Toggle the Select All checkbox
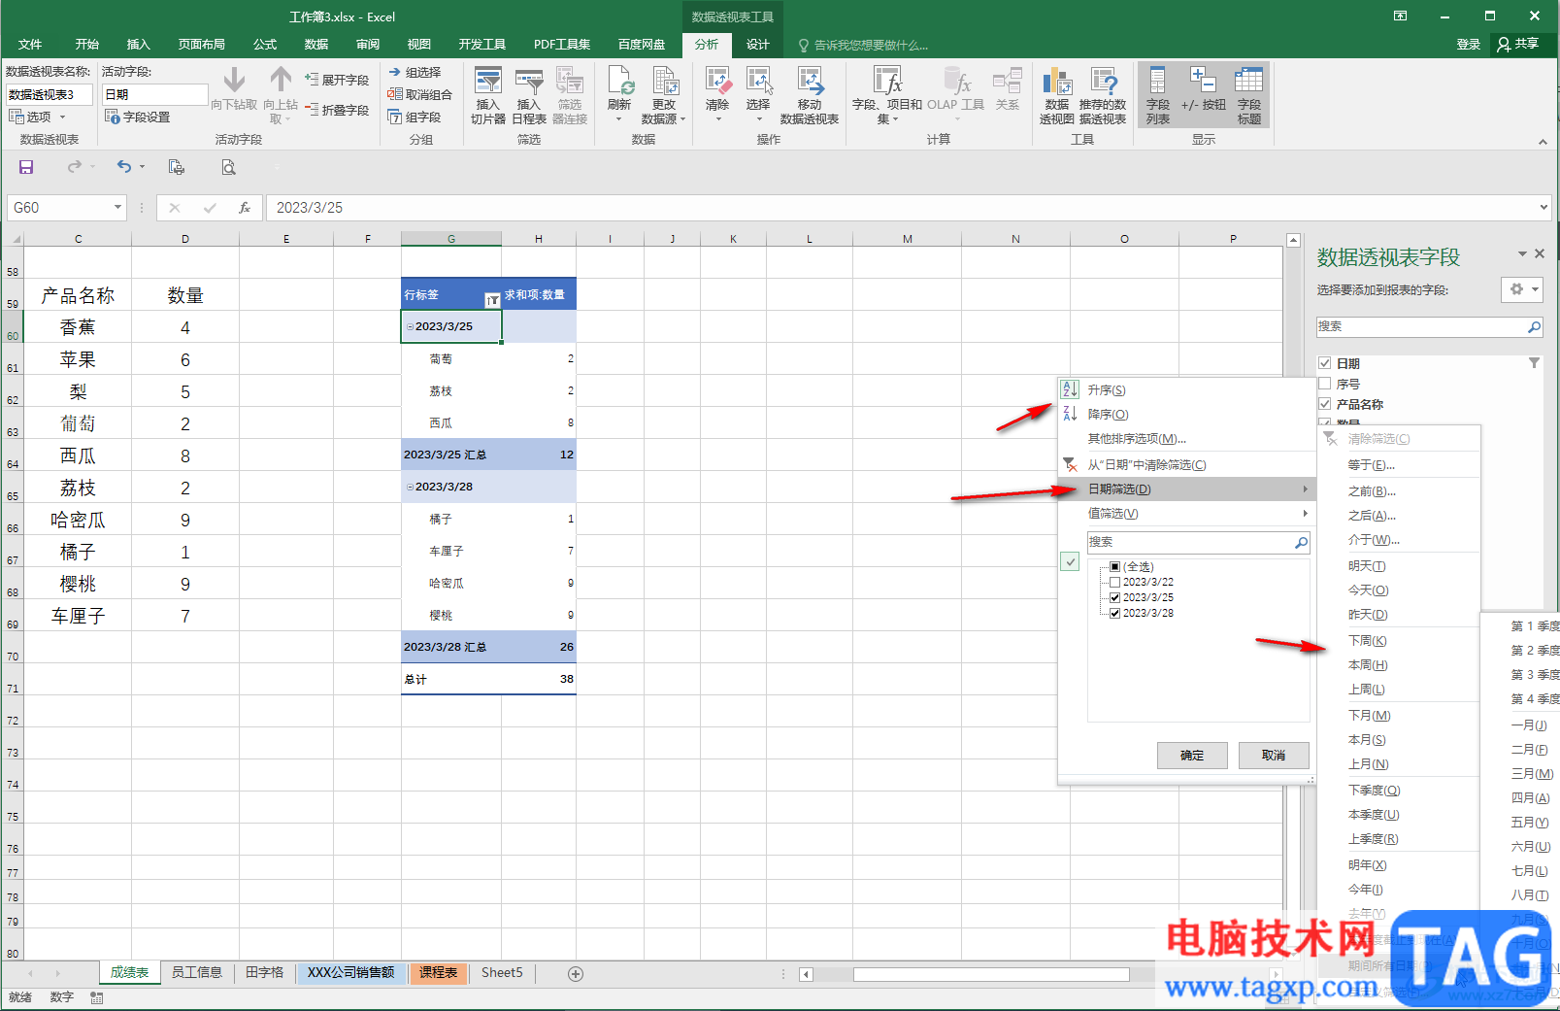 [x=1115, y=566]
